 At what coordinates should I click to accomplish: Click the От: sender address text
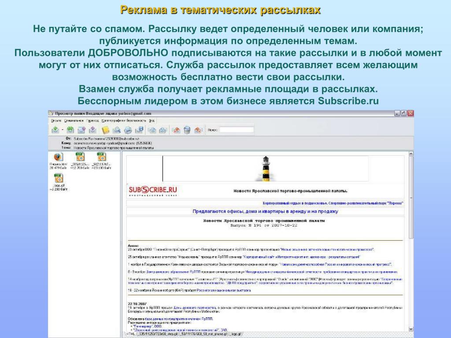(x=107, y=139)
